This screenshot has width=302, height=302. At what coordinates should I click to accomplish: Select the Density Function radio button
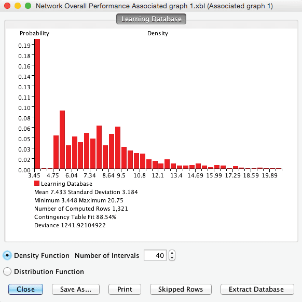(x=7, y=256)
